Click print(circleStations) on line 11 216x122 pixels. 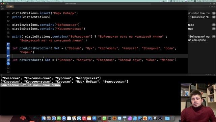coord(31,17)
